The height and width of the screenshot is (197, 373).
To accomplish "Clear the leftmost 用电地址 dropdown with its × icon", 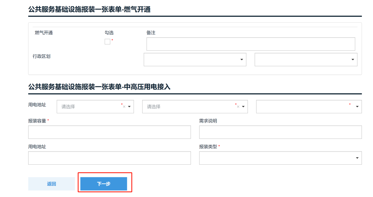I will tap(124, 107).
